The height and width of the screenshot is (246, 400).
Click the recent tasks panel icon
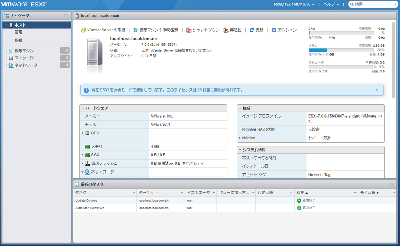click(x=77, y=184)
